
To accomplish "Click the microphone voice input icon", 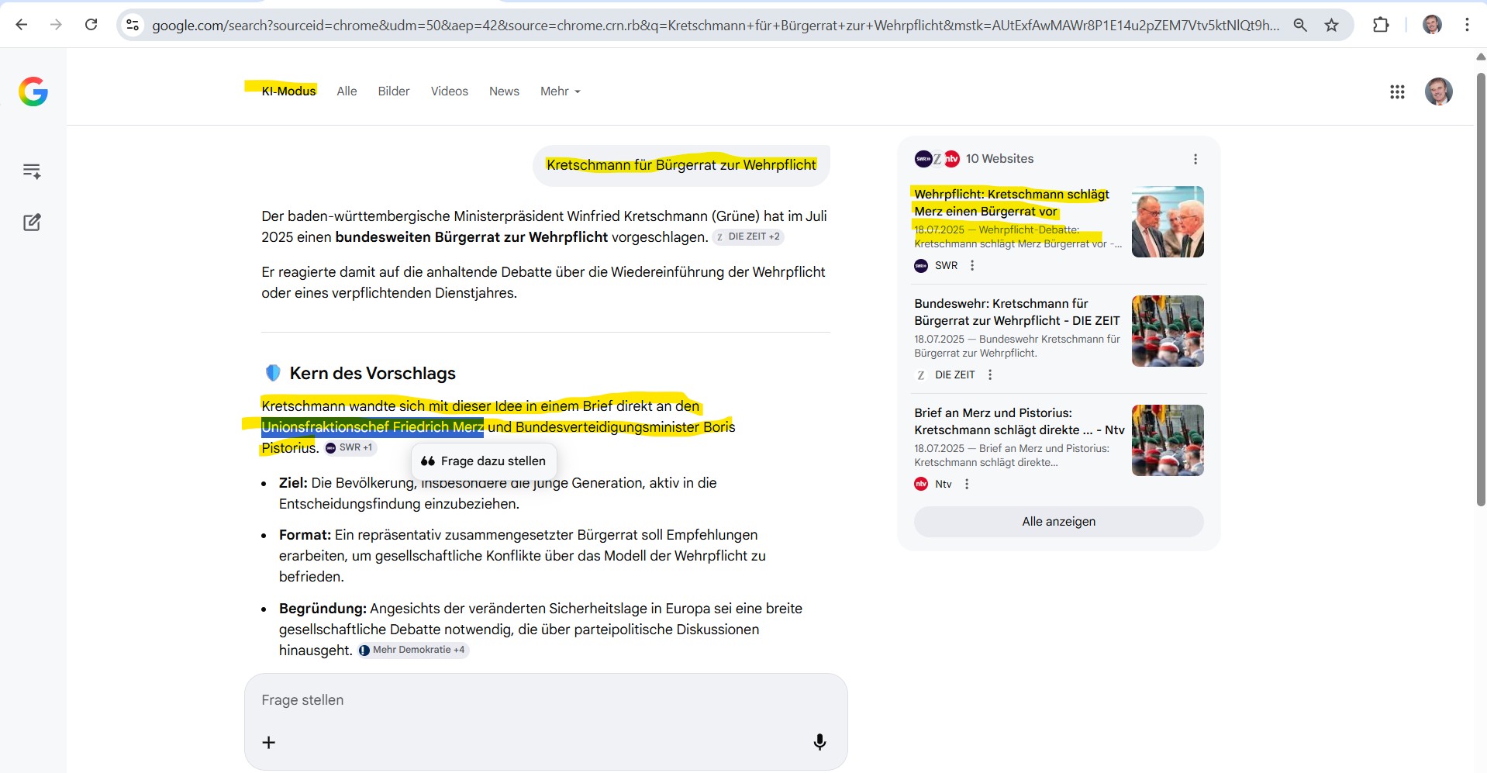I will tap(819, 742).
